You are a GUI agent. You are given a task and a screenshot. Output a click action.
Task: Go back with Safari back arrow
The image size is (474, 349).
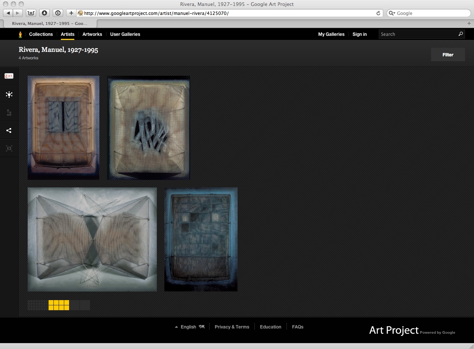(8, 13)
